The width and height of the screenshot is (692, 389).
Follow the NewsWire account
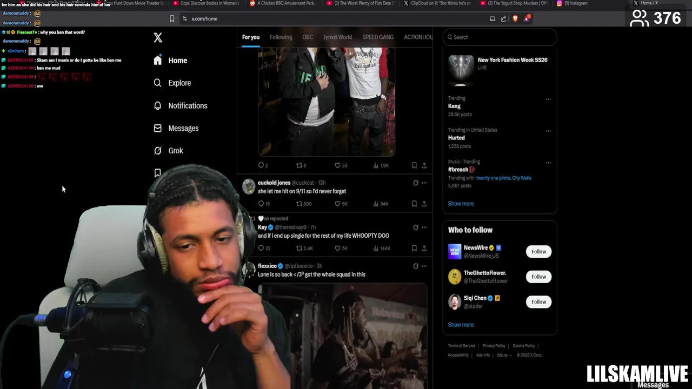click(x=538, y=251)
